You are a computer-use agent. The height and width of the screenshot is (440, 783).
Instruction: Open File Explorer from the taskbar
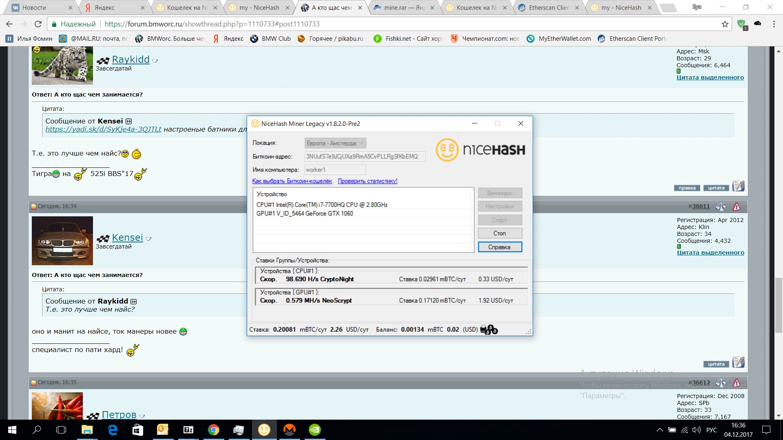pyautogui.click(x=87, y=430)
